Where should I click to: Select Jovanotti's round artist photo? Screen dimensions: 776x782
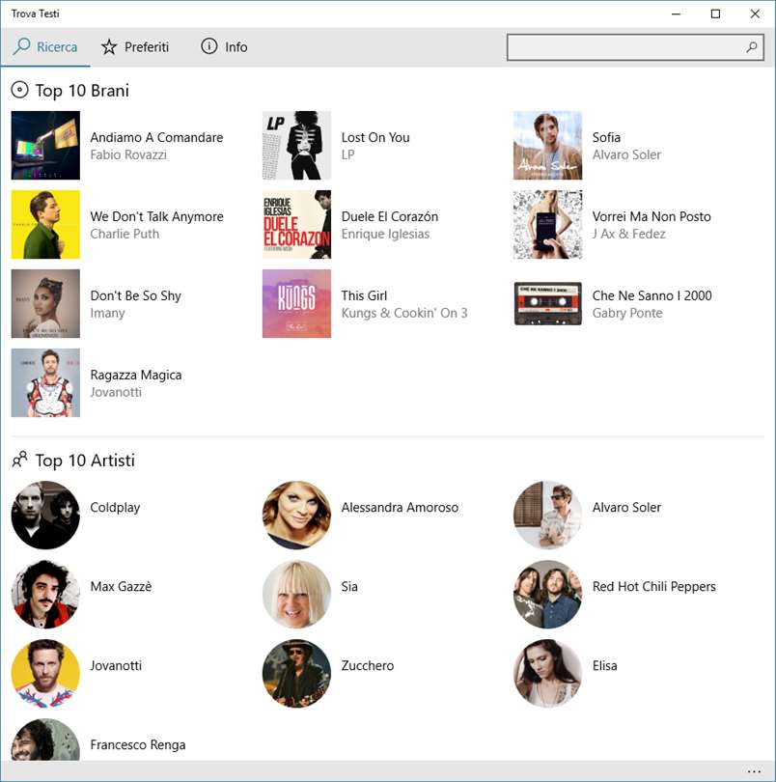click(45, 673)
